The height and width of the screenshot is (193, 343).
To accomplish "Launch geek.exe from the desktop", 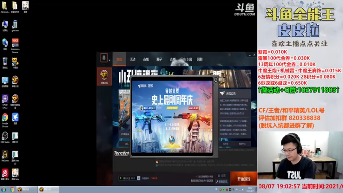I will [x=15, y=26].
